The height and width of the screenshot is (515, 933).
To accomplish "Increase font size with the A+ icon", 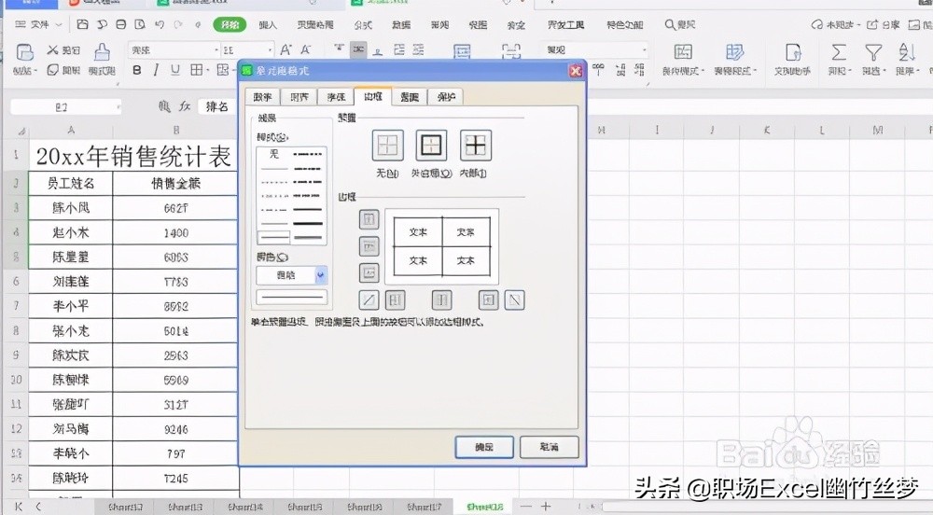I will point(285,50).
